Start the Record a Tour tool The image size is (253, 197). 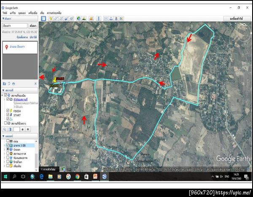pos(72,18)
